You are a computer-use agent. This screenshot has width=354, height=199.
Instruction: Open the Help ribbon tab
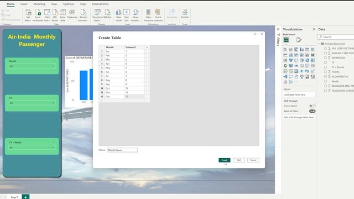(x=83, y=4)
